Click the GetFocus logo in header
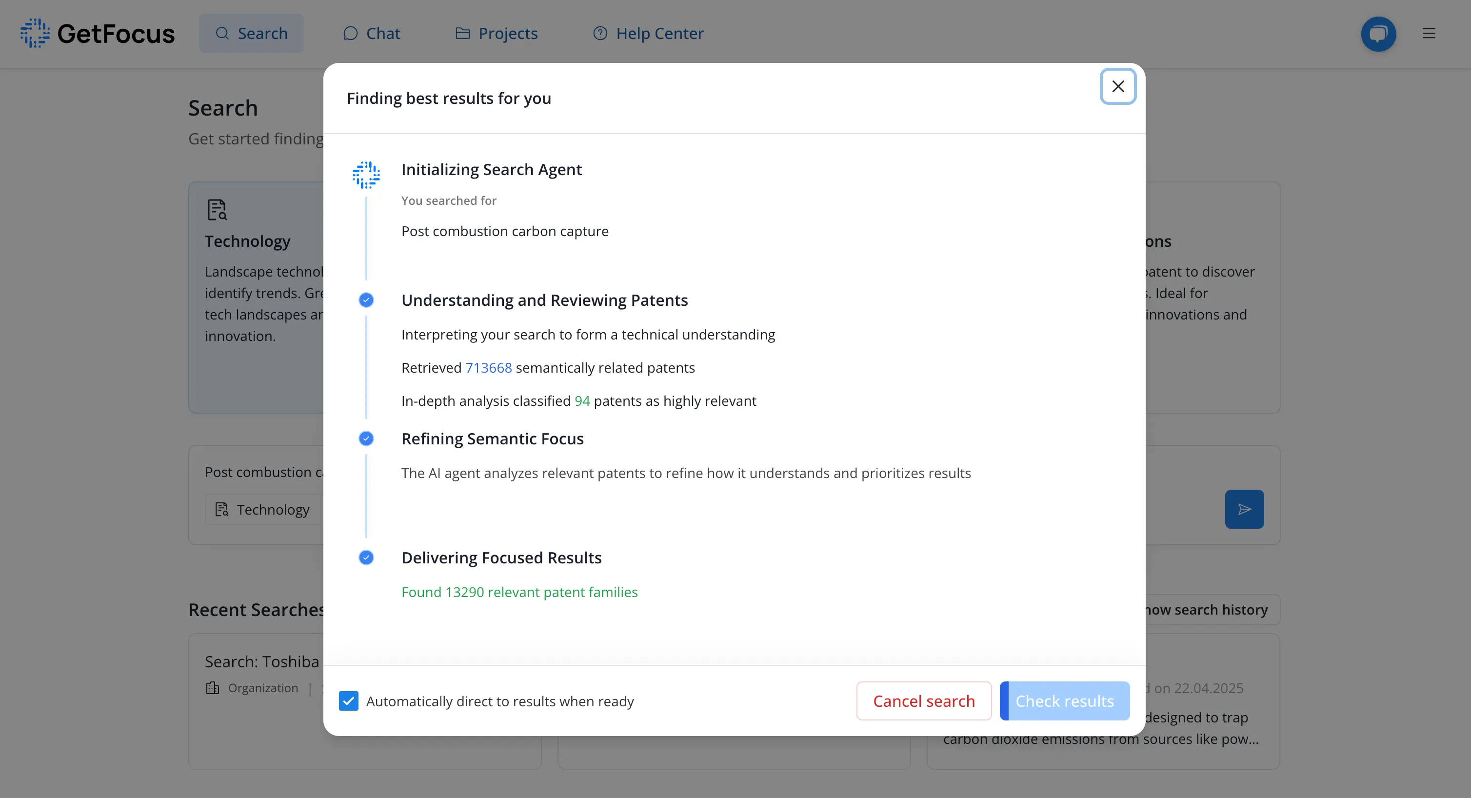The width and height of the screenshot is (1471, 798). click(98, 33)
